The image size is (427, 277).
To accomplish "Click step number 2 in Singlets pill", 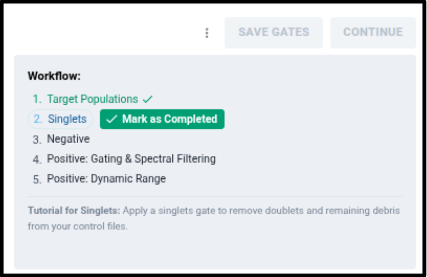I will coord(38,119).
